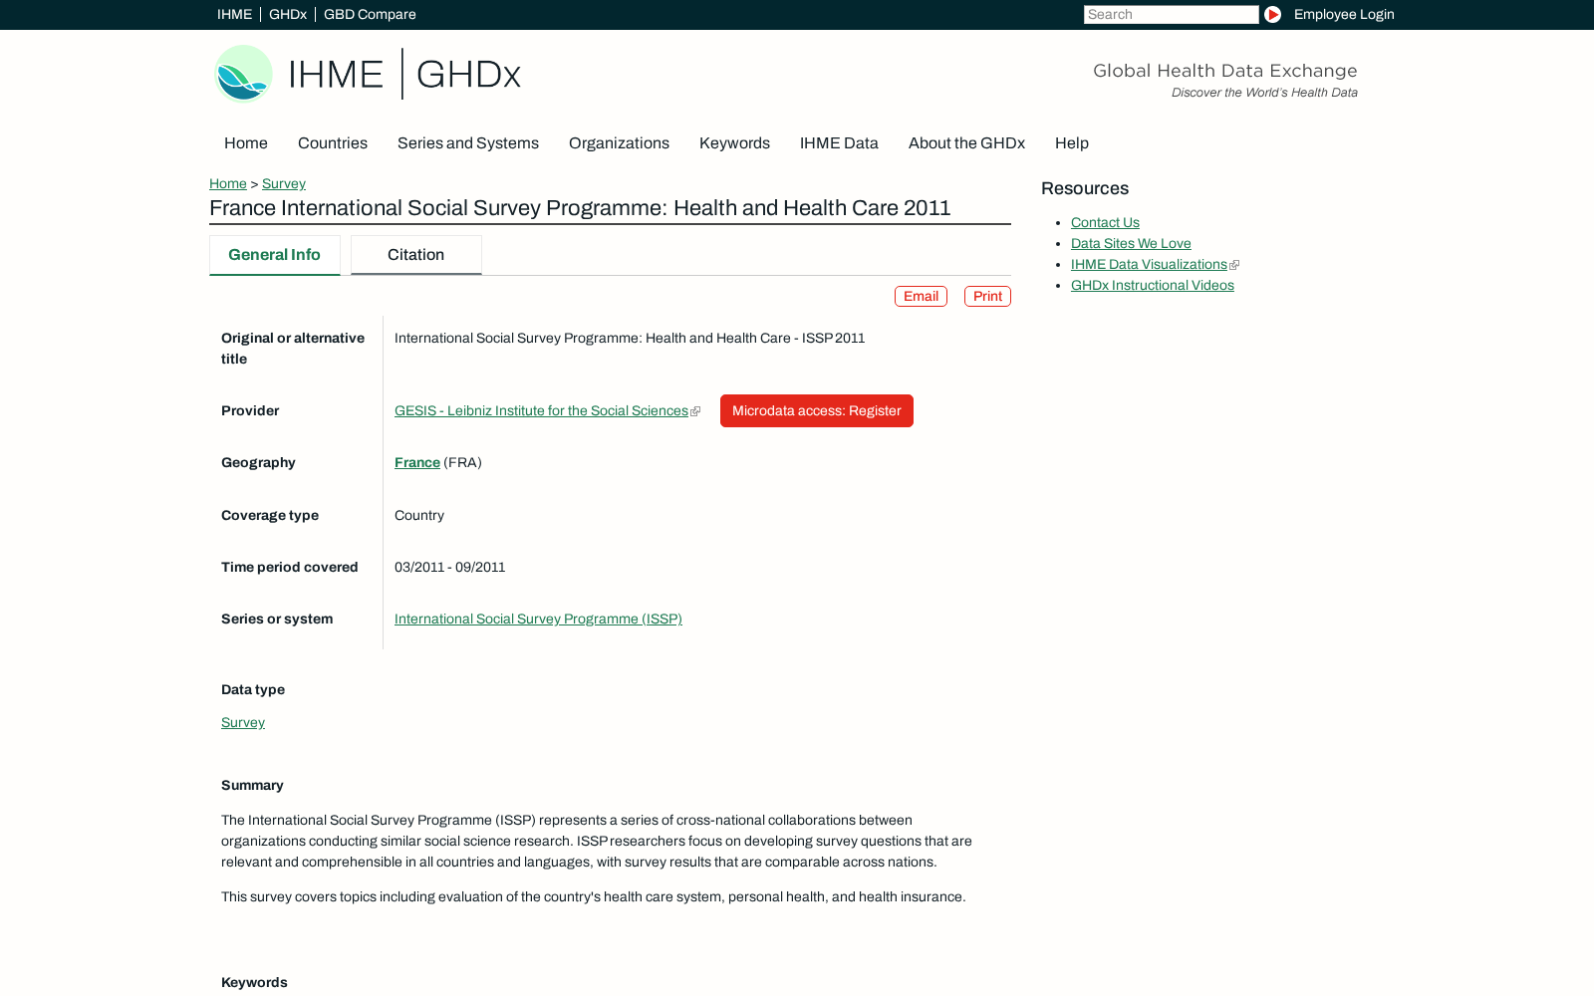Open GESIS - Leibniz Institute provider link
Screen dimensions: 1594x996
click(541, 410)
